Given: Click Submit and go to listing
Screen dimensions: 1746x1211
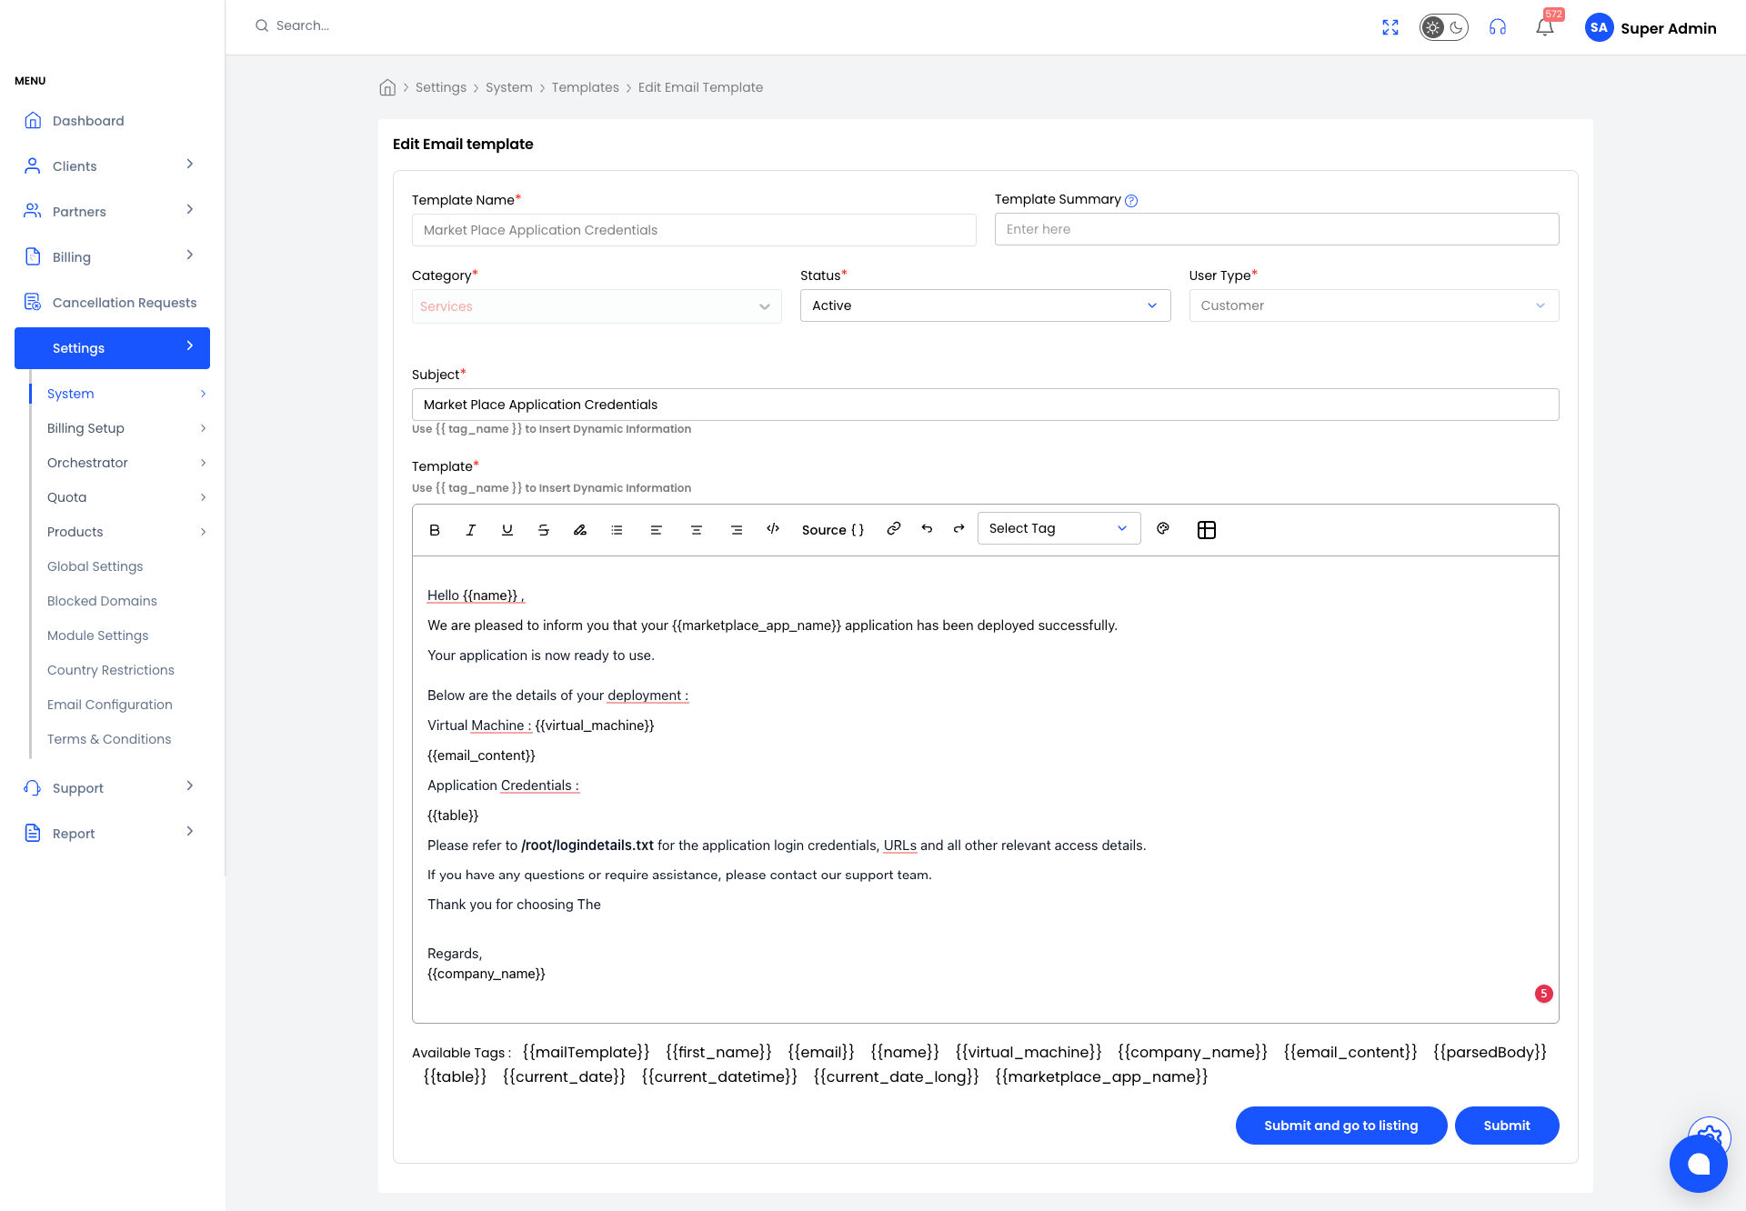Looking at the screenshot, I should (1341, 1126).
